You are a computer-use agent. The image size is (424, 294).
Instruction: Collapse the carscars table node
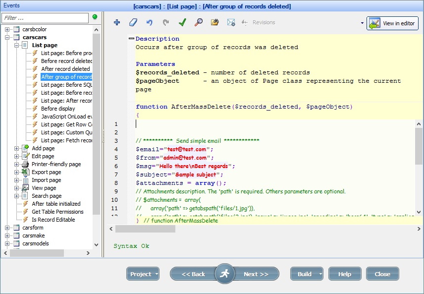[7, 37]
